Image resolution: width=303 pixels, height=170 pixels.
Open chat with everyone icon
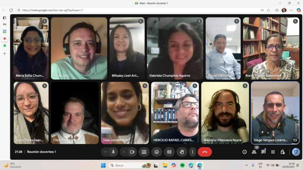[263, 152]
